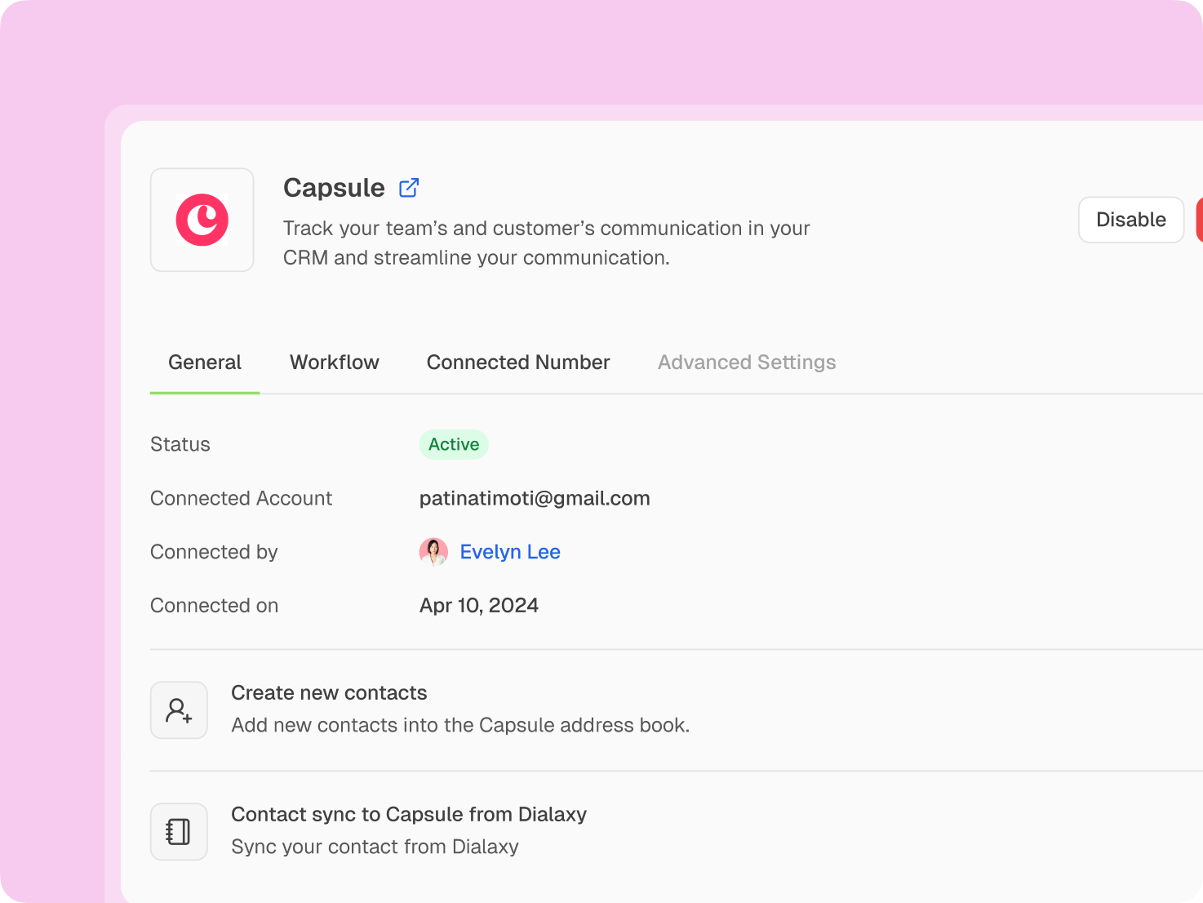Click the Create new contacts person icon
This screenshot has height=903, width=1203.
click(x=179, y=710)
